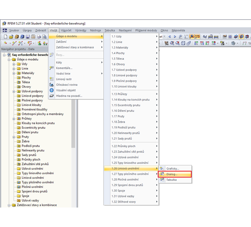Select the New nodal support tool icon

[x=39, y=43]
